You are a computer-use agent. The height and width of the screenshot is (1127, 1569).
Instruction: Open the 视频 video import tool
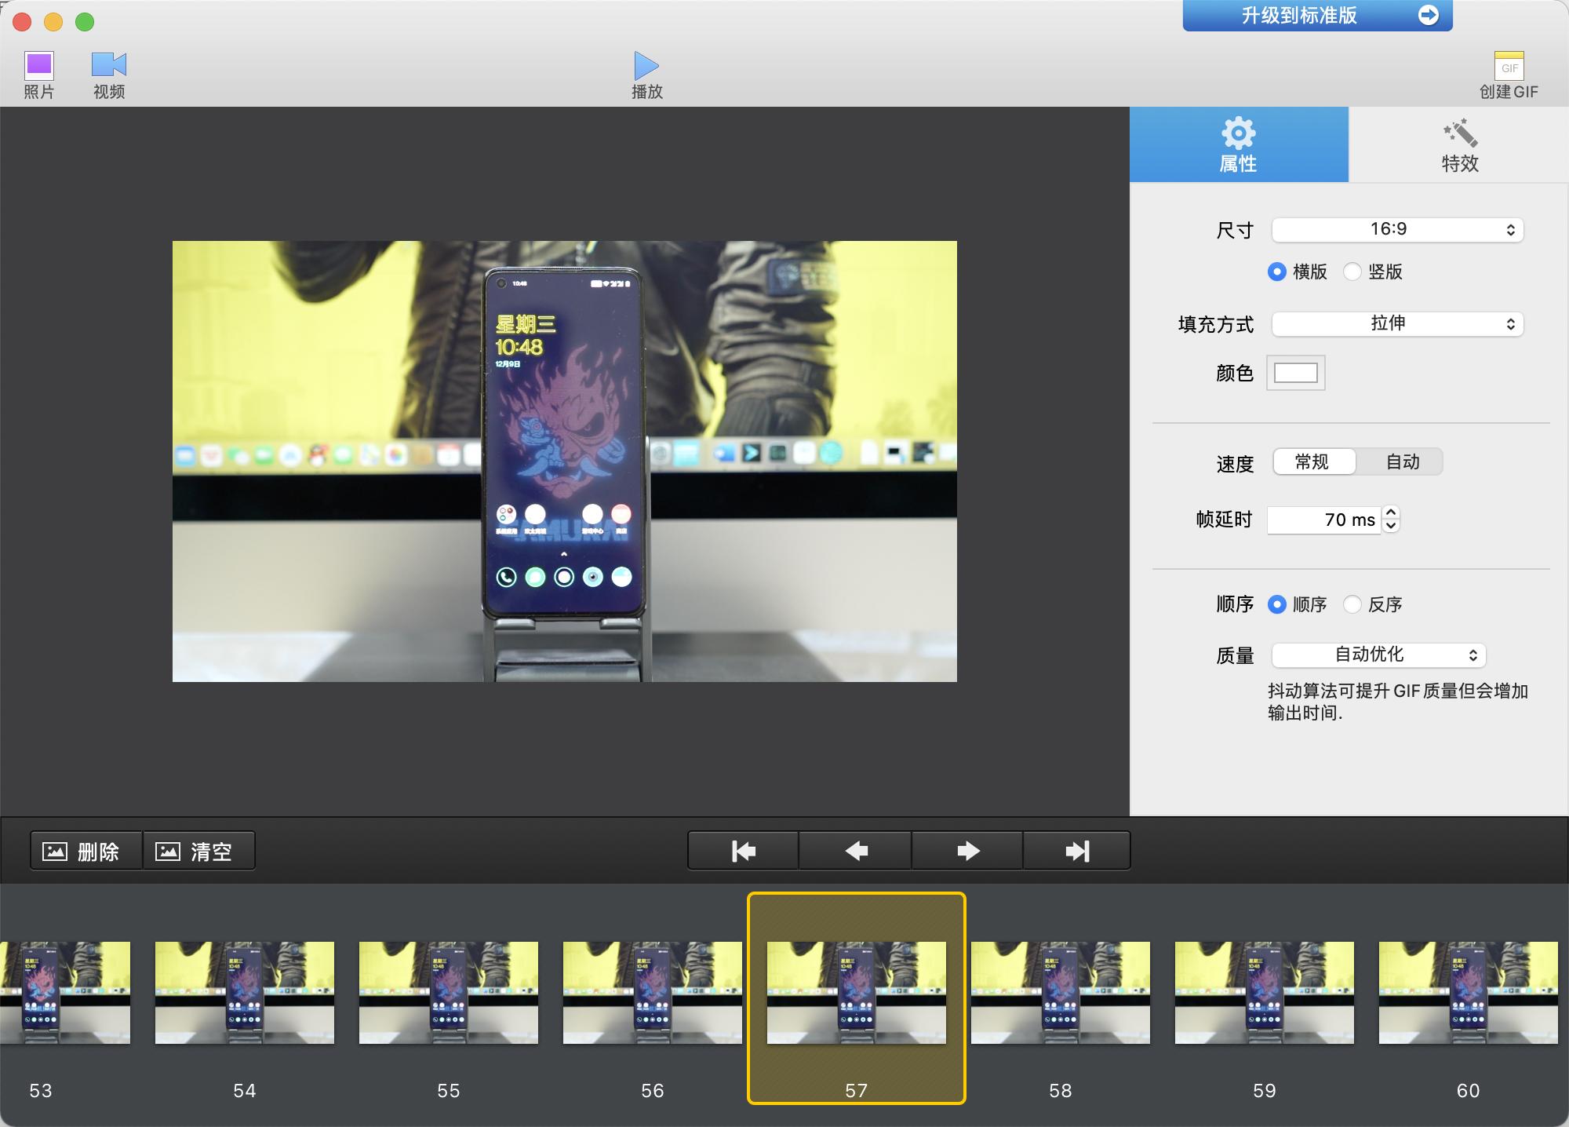coord(108,73)
